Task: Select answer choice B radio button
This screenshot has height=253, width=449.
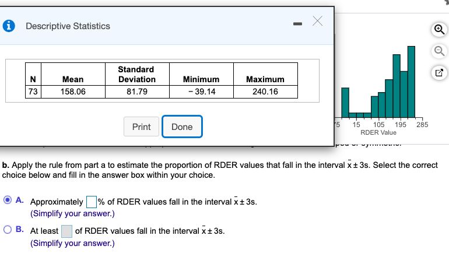Action: click(x=8, y=230)
